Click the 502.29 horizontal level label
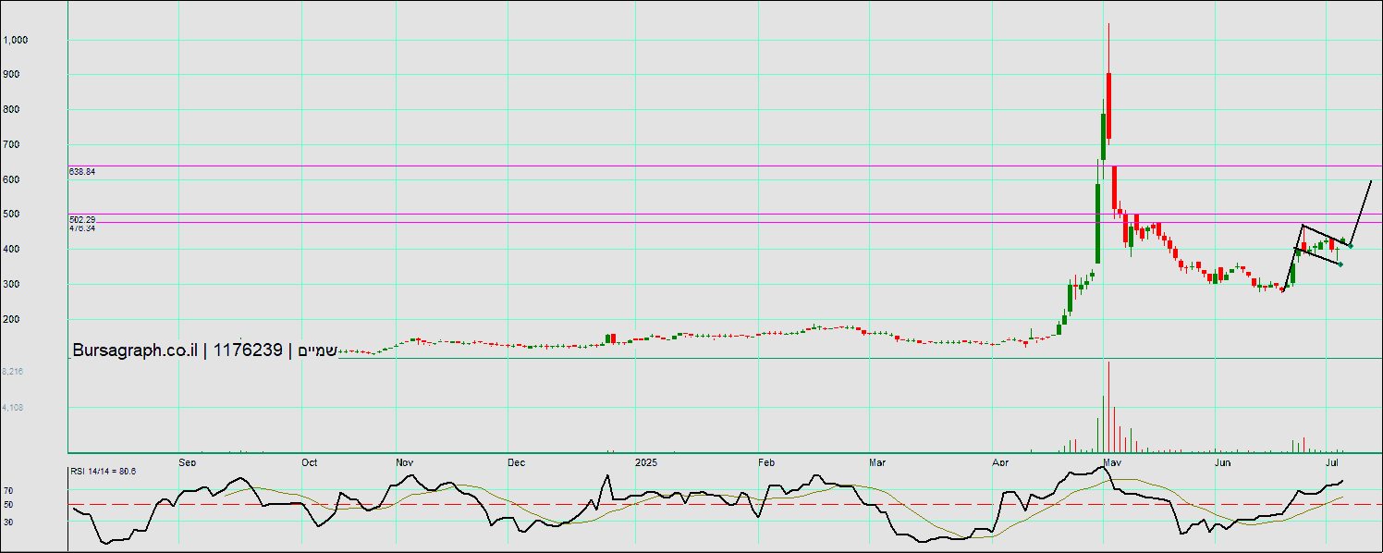The image size is (1383, 553). click(82, 219)
